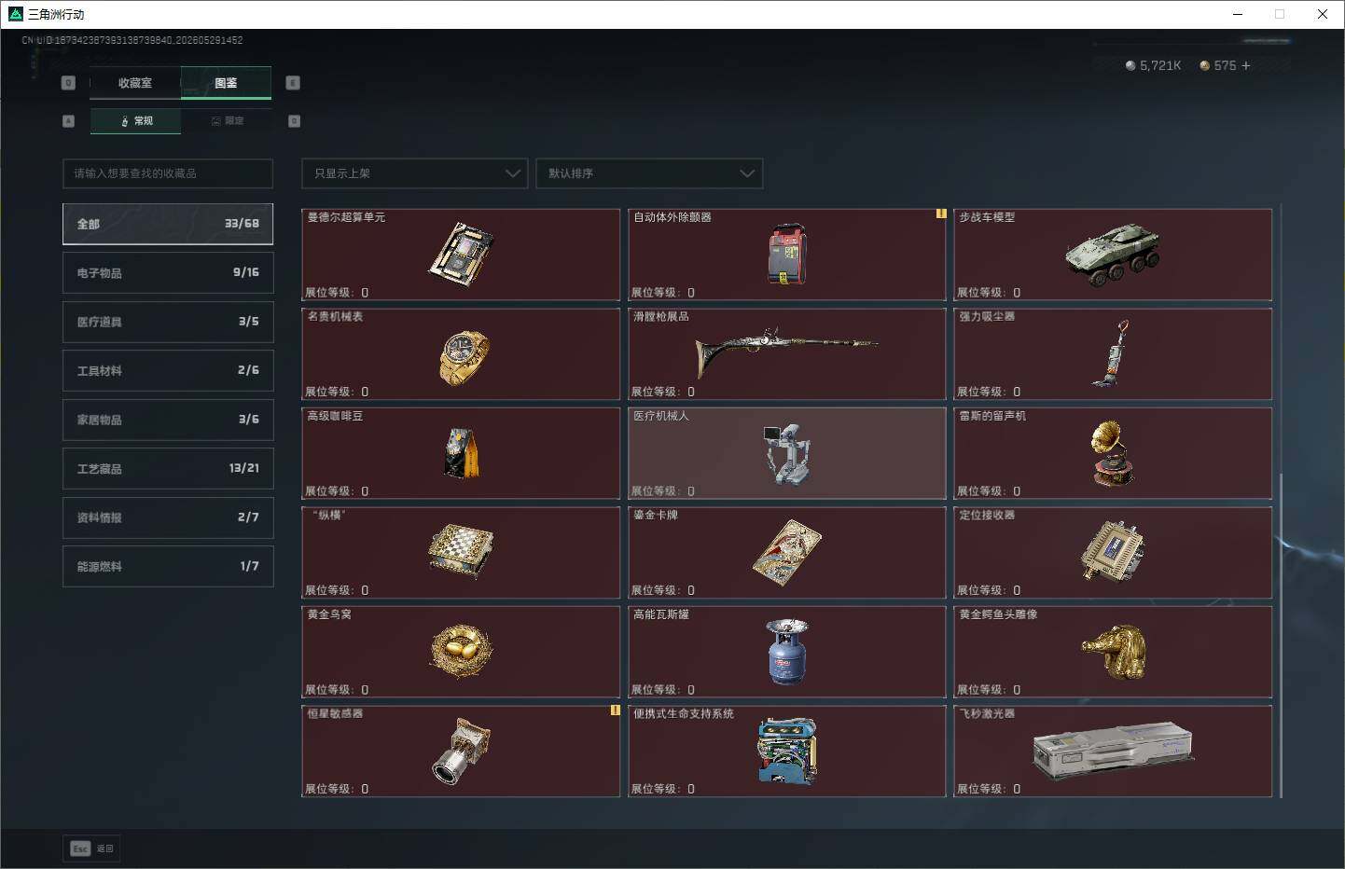Click the collectible search input field
Viewport: 1345px width, 869px height.
point(168,173)
